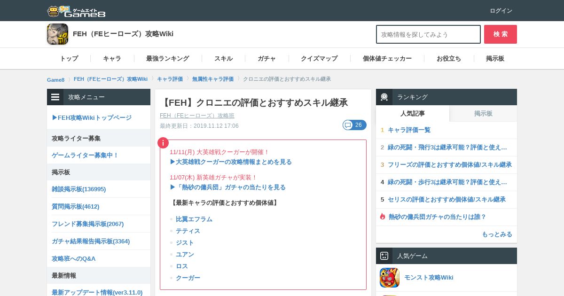Click the 検索 search button

point(501,34)
